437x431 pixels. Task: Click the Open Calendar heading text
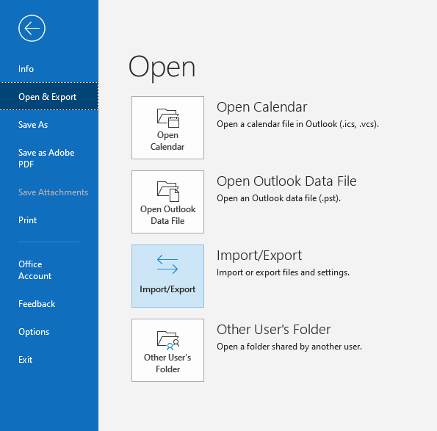[x=261, y=107]
